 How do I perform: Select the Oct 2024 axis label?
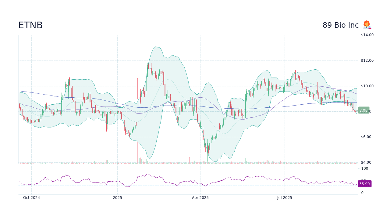point(32,197)
